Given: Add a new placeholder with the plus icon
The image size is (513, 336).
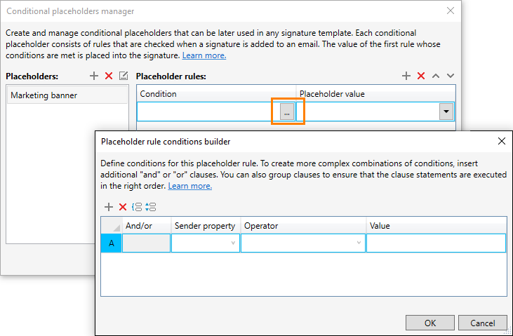Looking at the screenshot, I should (x=94, y=76).
